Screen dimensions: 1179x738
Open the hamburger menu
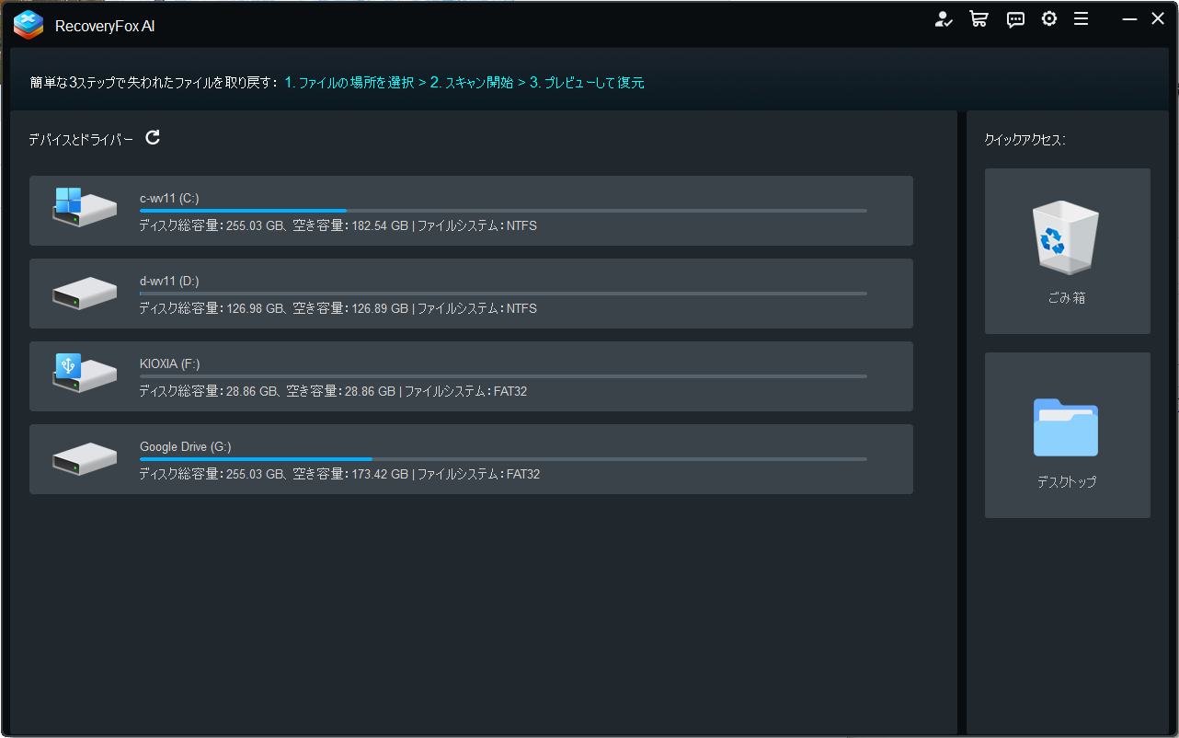[1082, 18]
